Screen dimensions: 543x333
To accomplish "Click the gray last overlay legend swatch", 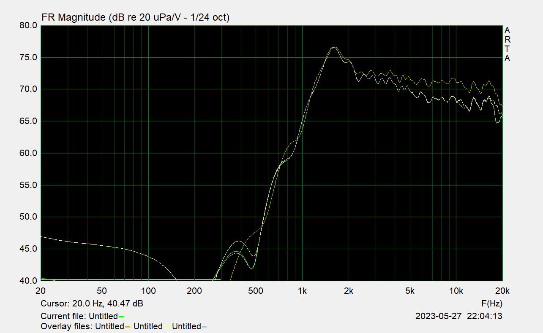I will (205, 327).
